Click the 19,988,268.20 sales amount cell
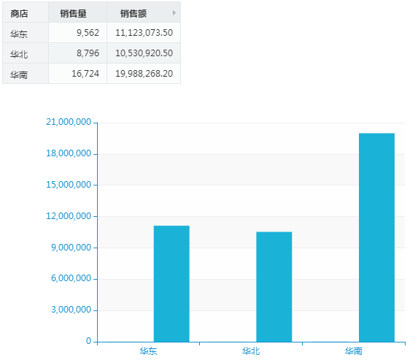 pyautogui.click(x=144, y=74)
